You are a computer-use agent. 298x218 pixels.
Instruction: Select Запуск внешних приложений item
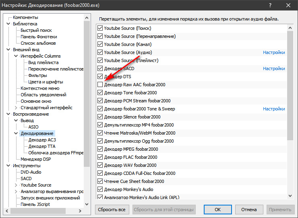tap(50, 198)
